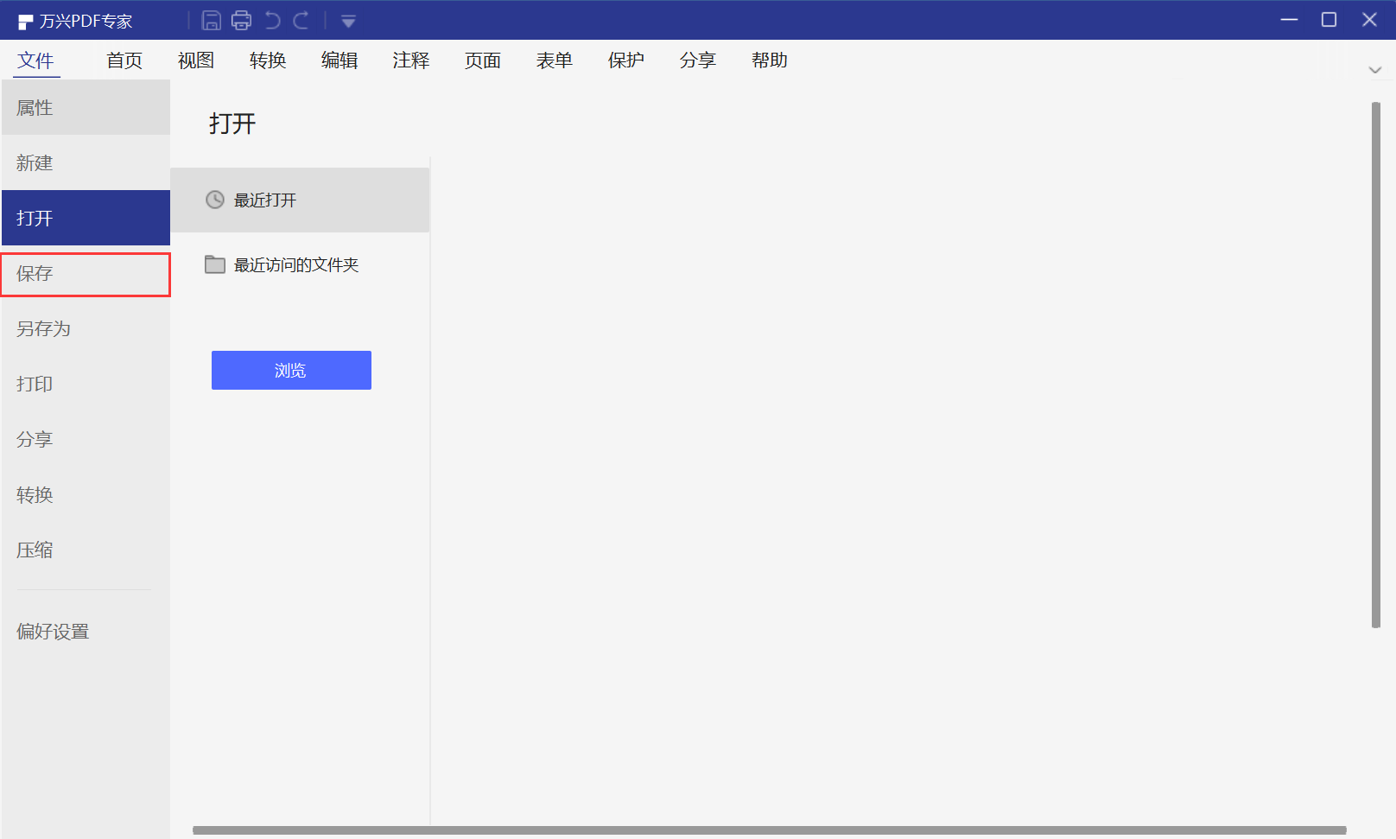This screenshot has width=1396, height=839.
Task: Select 保护 from the menu bar
Action: pos(625,60)
